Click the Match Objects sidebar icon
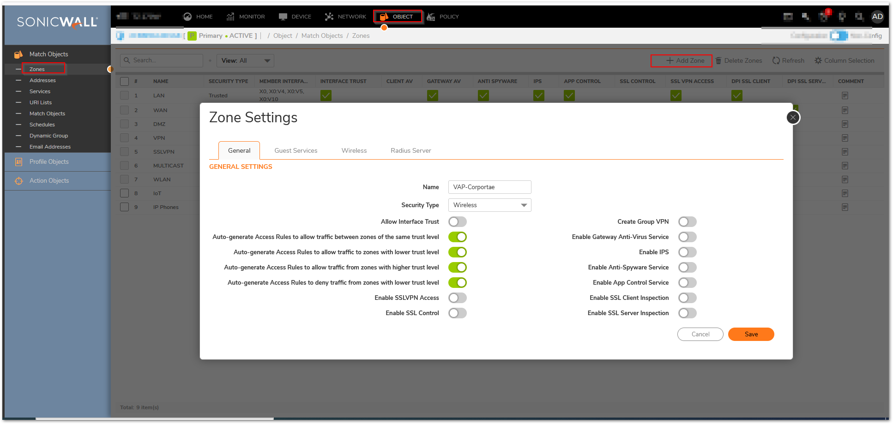 tap(18, 54)
